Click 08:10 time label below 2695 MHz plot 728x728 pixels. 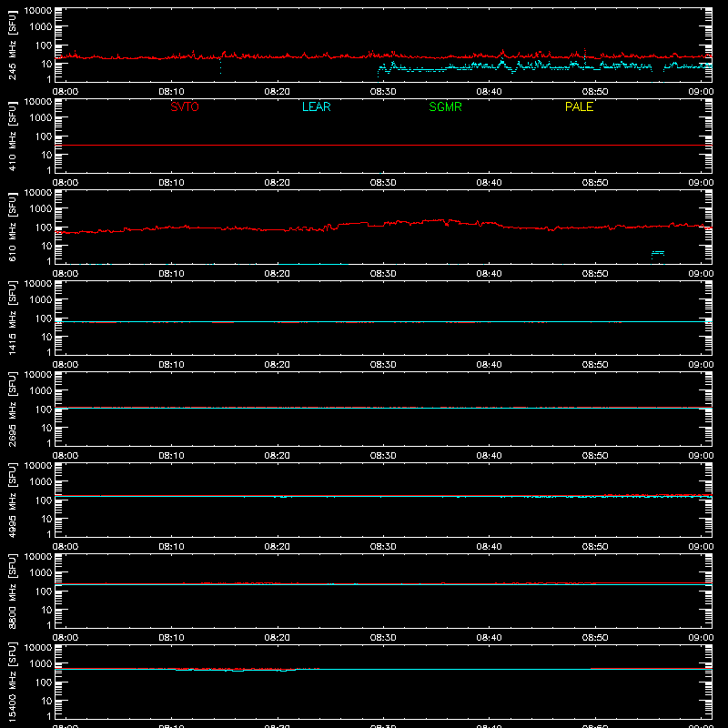[171, 456]
